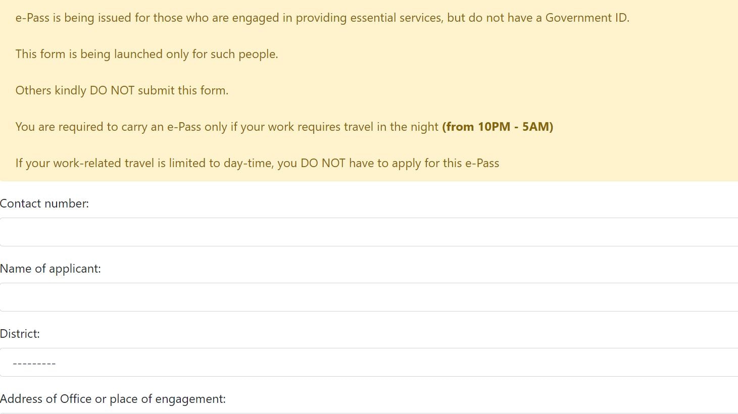
Task: Click the DO NOT submit warning line
Action: coord(122,90)
